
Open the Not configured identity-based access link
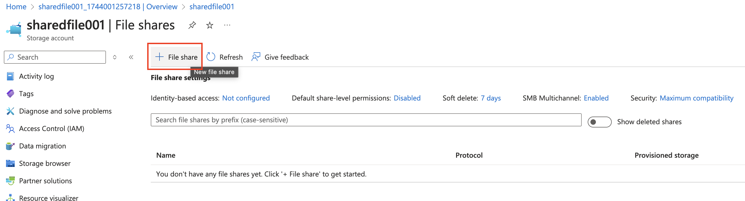click(246, 98)
